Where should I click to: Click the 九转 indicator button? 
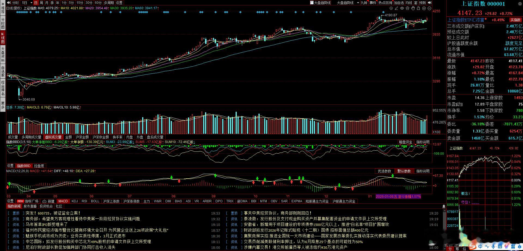tap(364, 3)
